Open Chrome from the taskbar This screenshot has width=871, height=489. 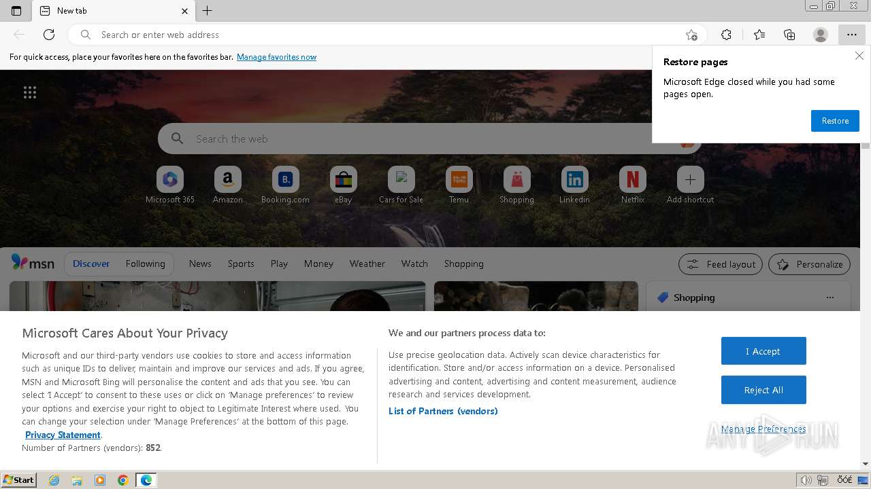pos(123,480)
